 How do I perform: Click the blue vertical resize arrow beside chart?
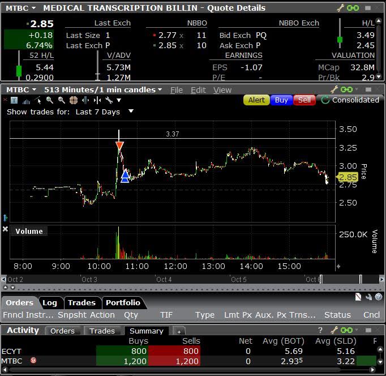click(5, 217)
